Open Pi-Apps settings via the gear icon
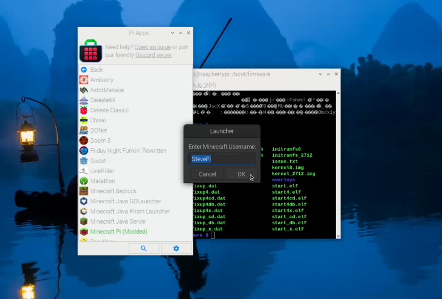The image size is (442, 299). [x=176, y=248]
